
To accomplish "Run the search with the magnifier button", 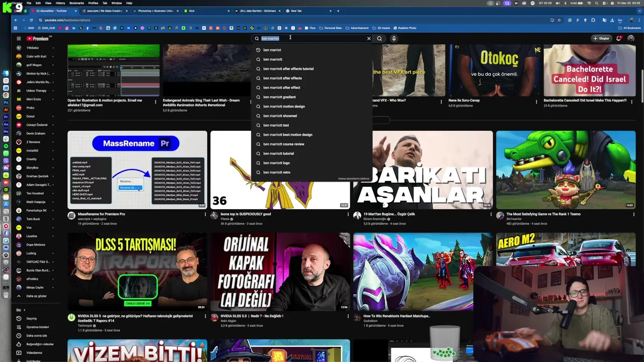I will 379,38.
